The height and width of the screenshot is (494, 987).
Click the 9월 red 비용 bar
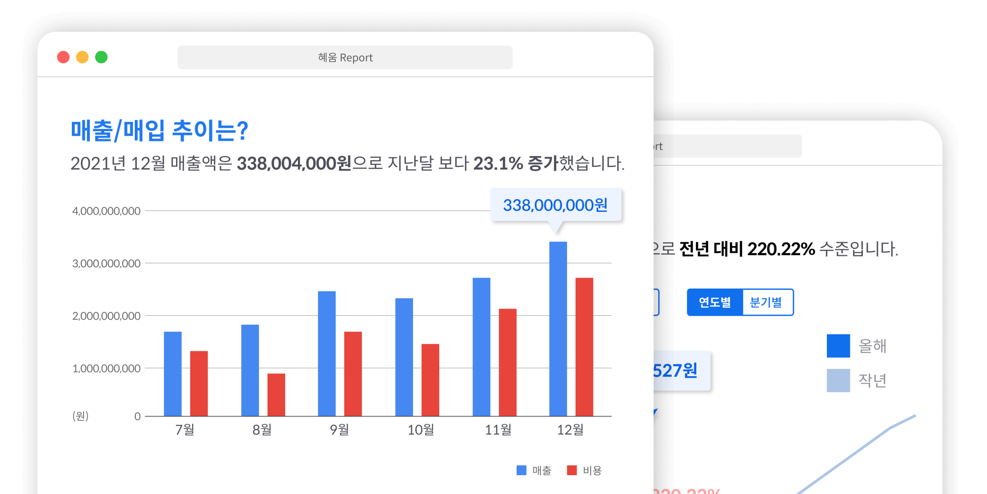click(x=353, y=374)
